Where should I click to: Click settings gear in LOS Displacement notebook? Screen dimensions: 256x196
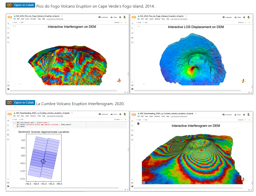(244, 17)
